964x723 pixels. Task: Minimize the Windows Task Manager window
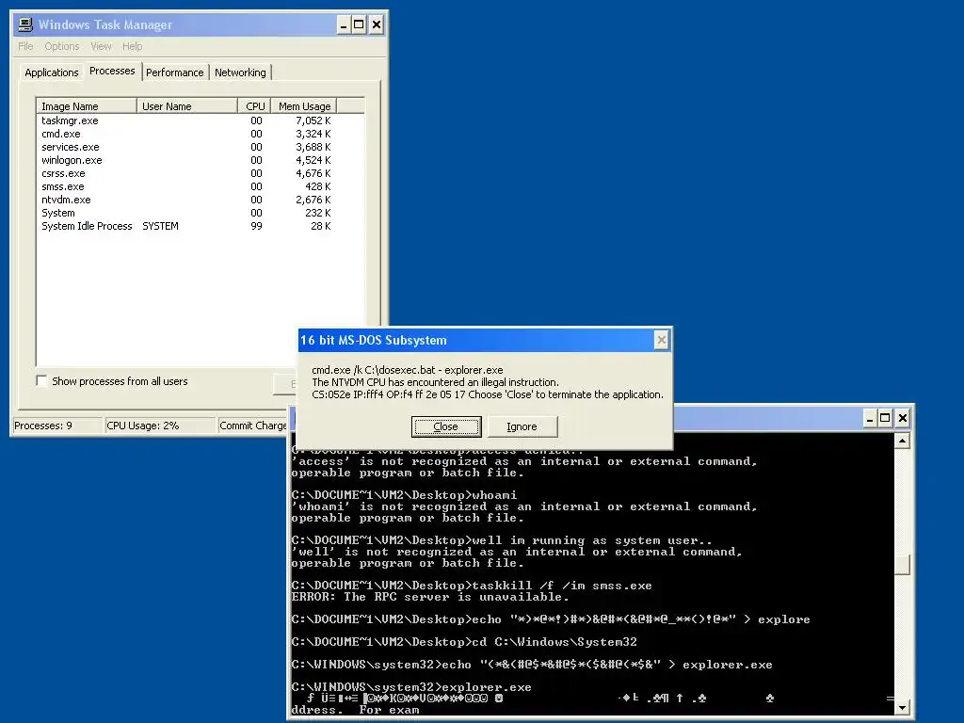344,25
